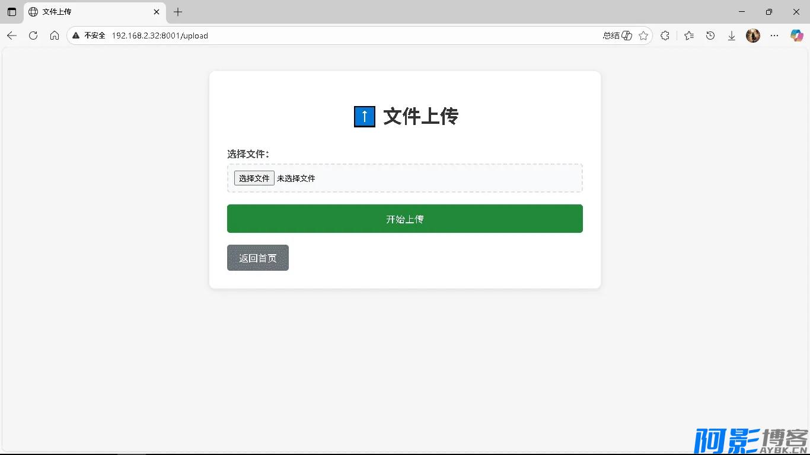Click the 返回首页 button
The image size is (810, 455).
coord(257,258)
